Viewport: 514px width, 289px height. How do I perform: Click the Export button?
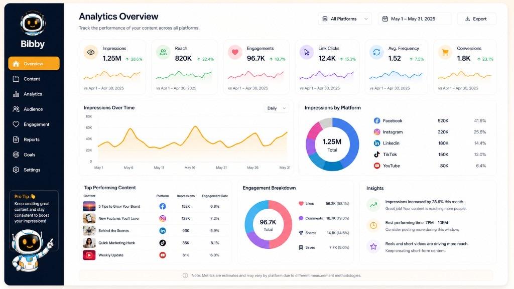(476, 19)
